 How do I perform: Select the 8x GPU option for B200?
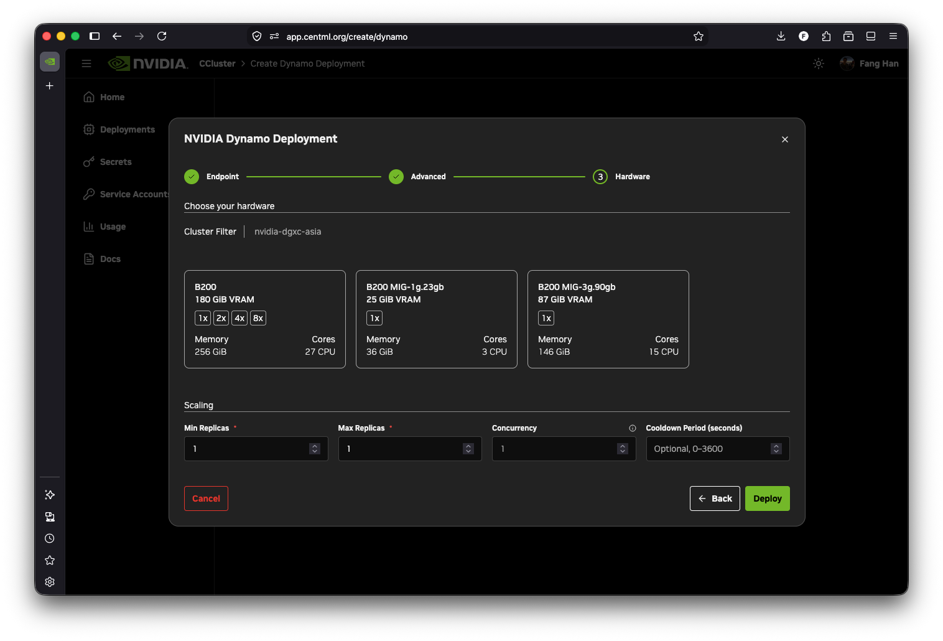[258, 318]
